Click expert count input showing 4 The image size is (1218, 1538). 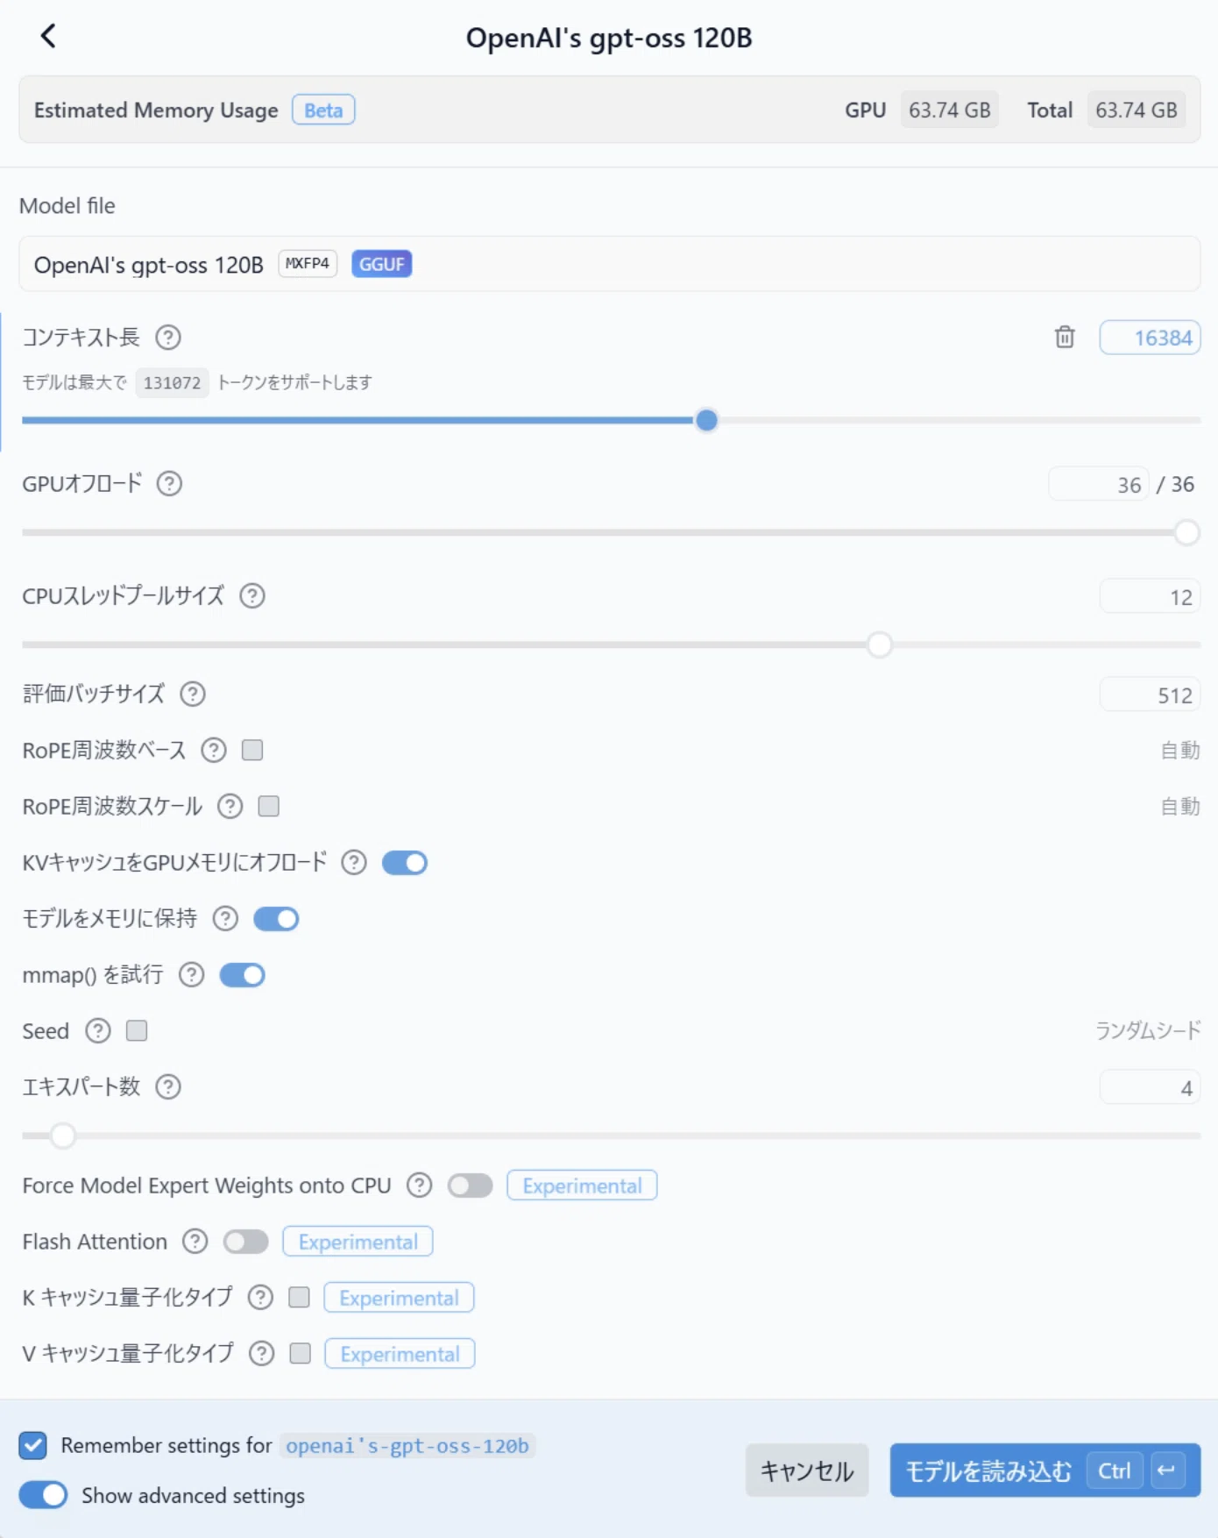(1150, 1088)
